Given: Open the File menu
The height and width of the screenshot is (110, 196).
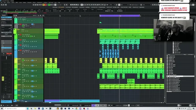Looking at the screenshot, I should click(x=2, y=2).
